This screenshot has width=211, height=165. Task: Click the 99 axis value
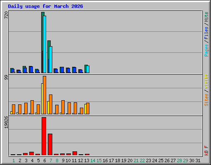point(6,78)
